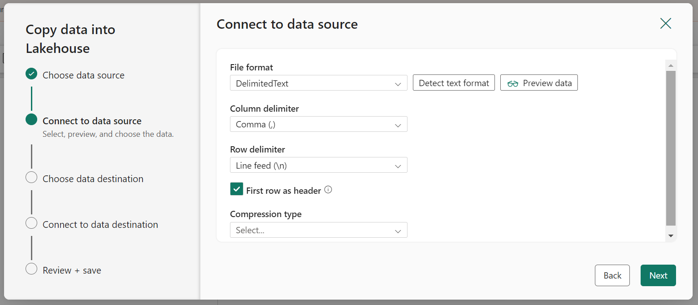Screen dimensions: 698x305
Task: Click the info icon beside First row as header
Action: pos(328,190)
